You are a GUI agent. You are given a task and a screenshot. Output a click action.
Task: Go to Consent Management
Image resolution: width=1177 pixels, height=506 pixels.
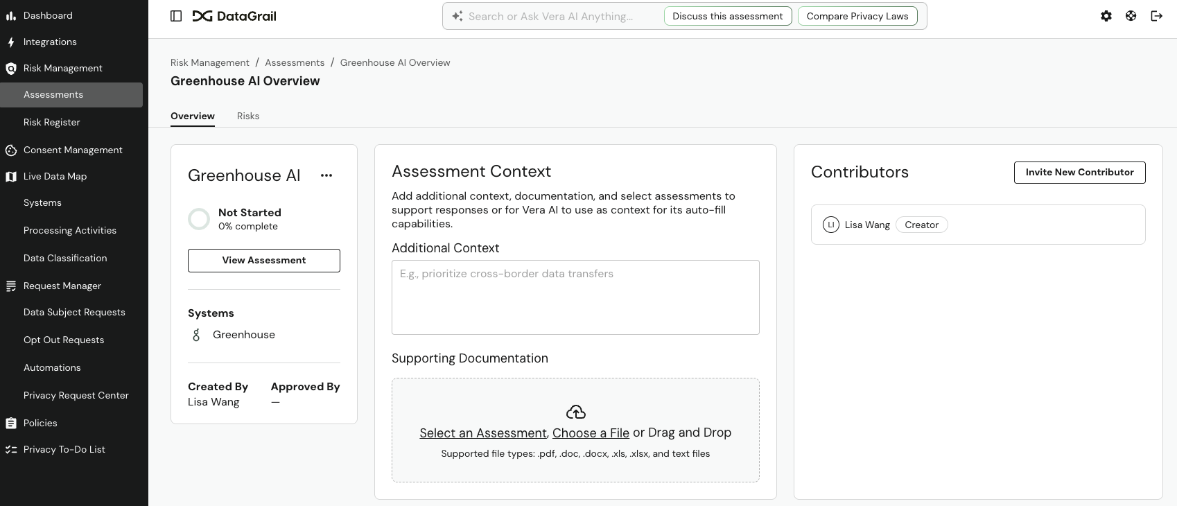pyautogui.click(x=73, y=150)
